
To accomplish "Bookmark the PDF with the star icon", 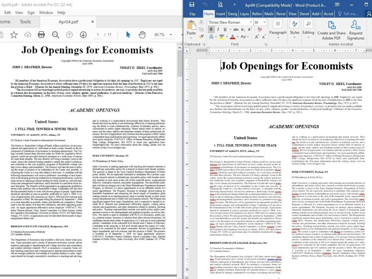I will tap(14, 35).
